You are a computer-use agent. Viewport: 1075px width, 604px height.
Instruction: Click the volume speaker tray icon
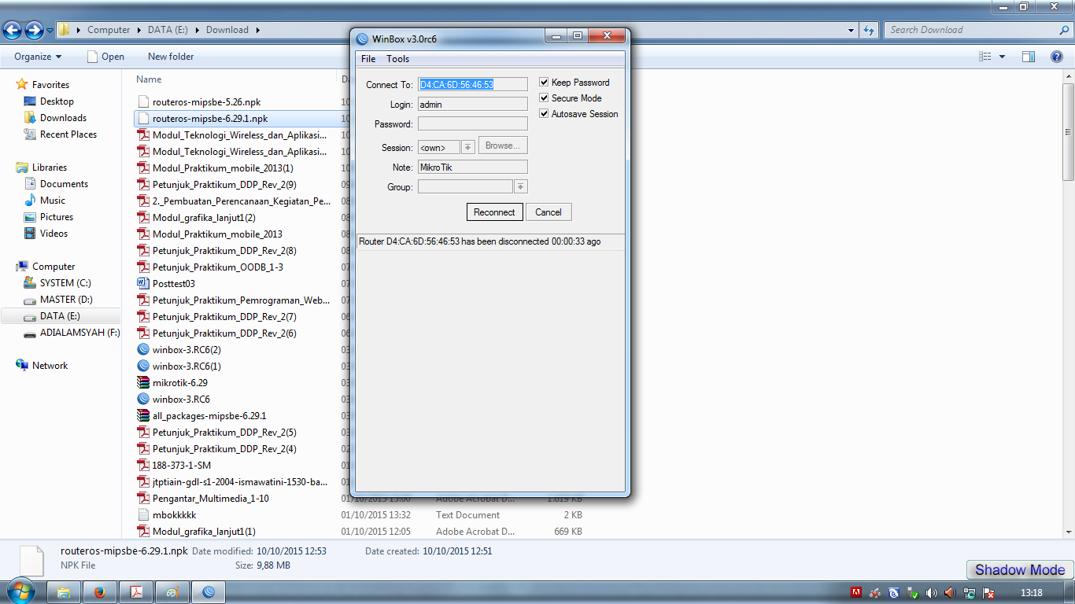[x=932, y=593]
